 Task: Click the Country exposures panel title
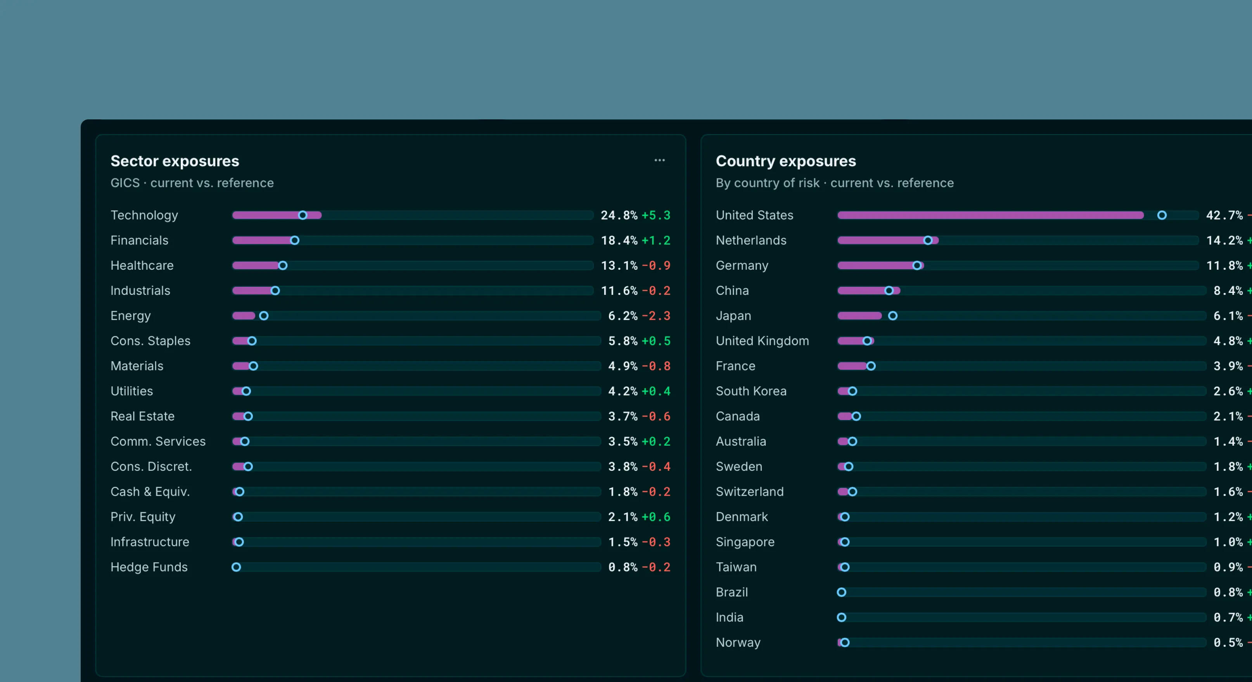[785, 161]
